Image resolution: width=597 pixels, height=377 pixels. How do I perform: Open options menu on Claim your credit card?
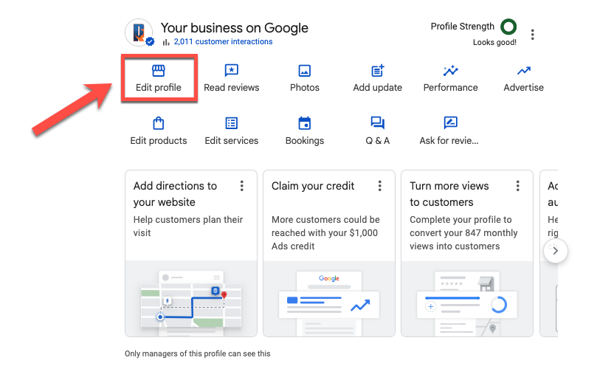point(379,186)
